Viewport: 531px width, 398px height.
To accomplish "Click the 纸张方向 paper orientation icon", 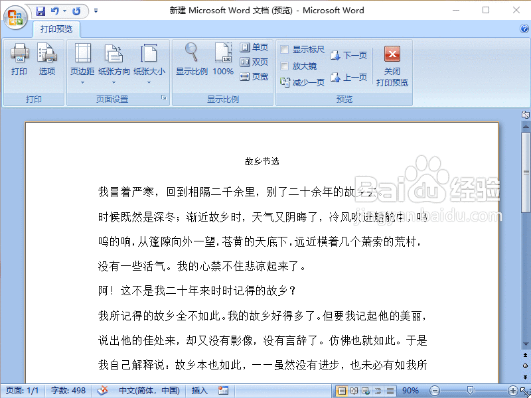I will point(114,60).
